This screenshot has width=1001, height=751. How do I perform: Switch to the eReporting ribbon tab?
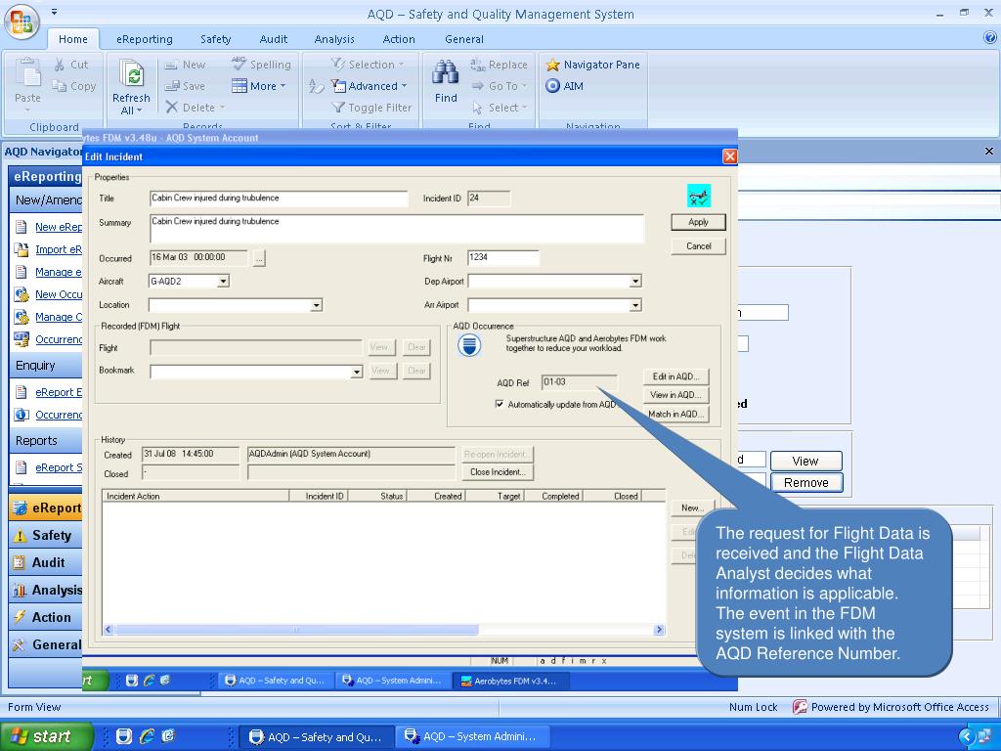(145, 39)
